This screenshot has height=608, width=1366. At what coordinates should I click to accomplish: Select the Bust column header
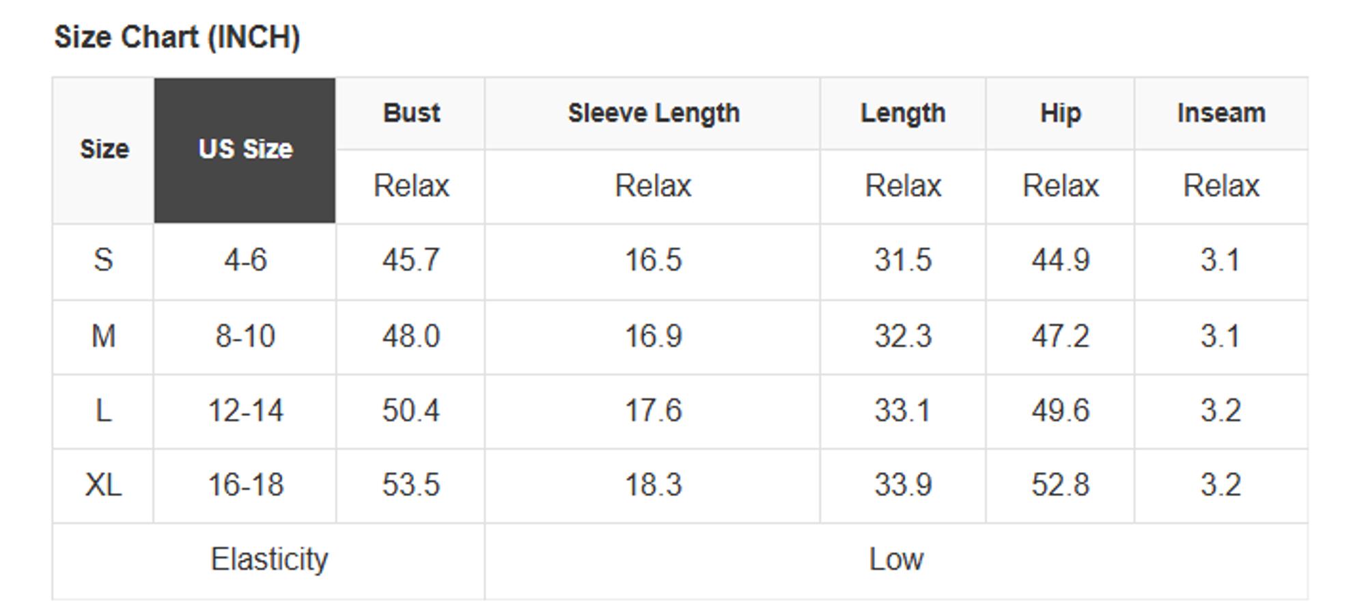(411, 113)
